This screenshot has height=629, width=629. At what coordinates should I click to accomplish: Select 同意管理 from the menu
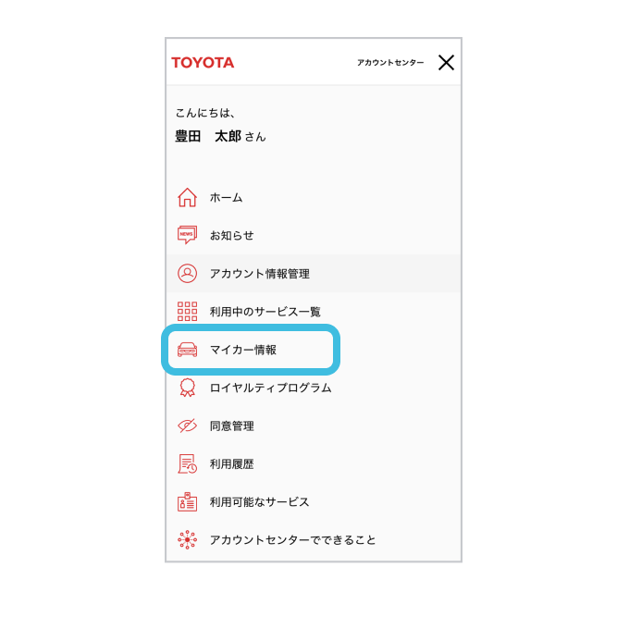pyautogui.click(x=231, y=425)
